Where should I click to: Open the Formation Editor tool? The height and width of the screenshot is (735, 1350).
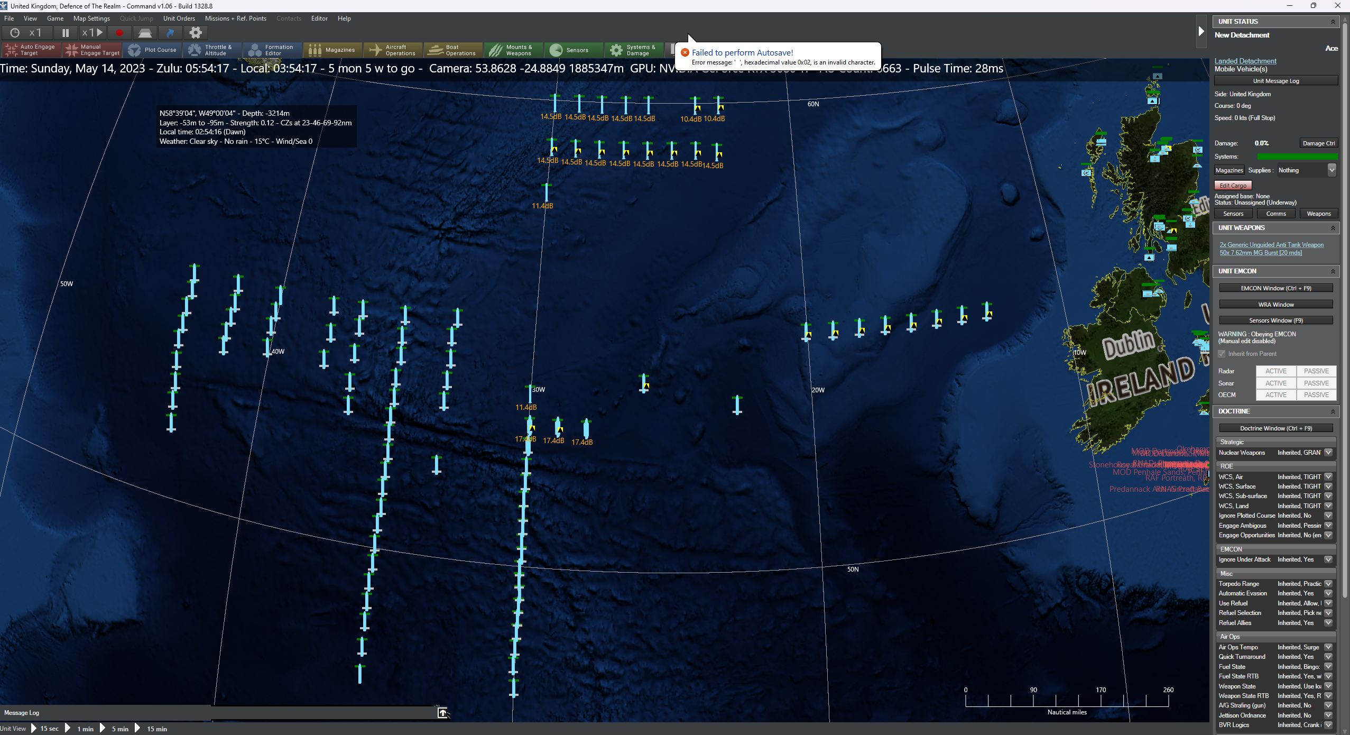273,50
